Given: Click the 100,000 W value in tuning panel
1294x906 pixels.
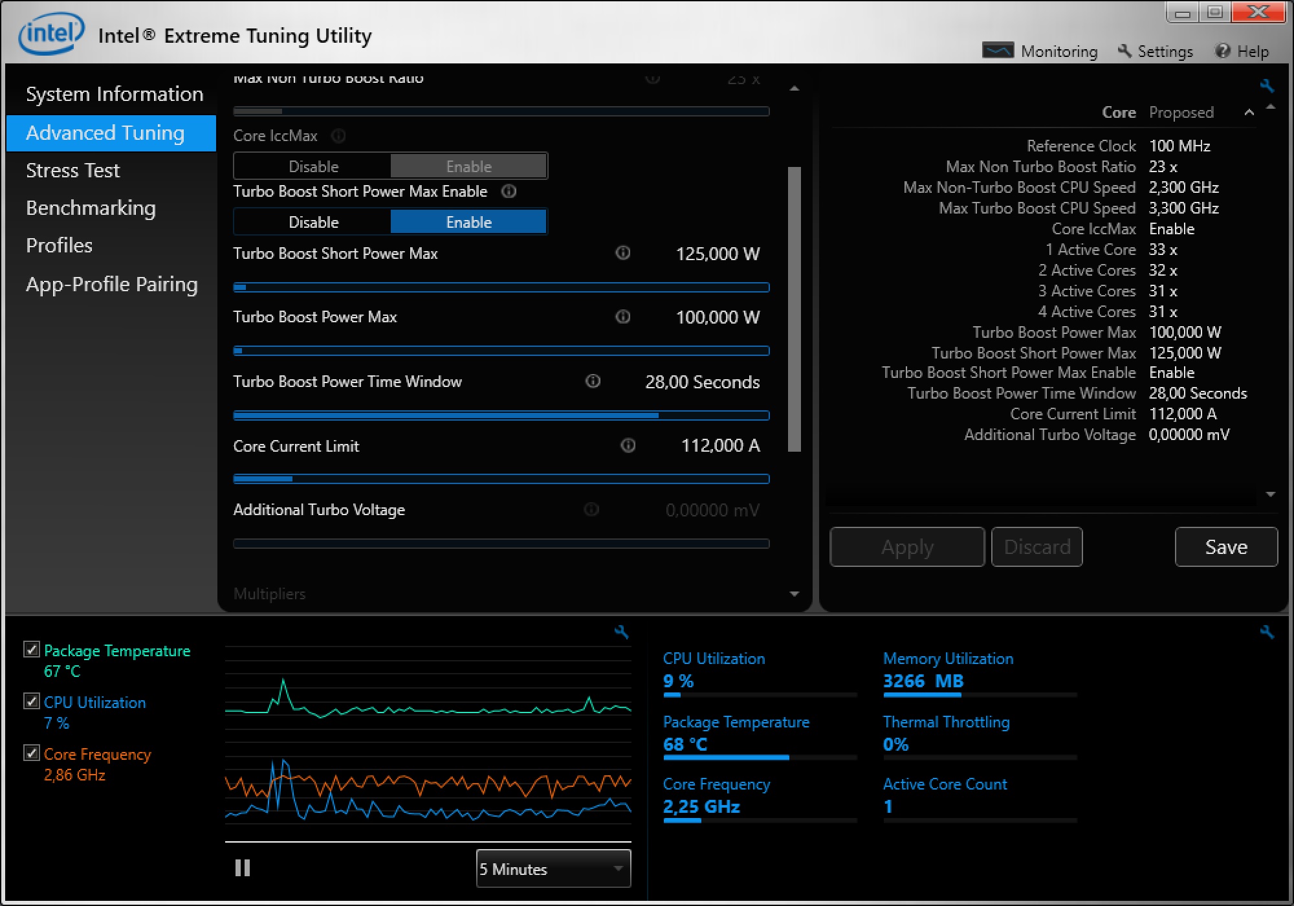Looking at the screenshot, I should (718, 317).
